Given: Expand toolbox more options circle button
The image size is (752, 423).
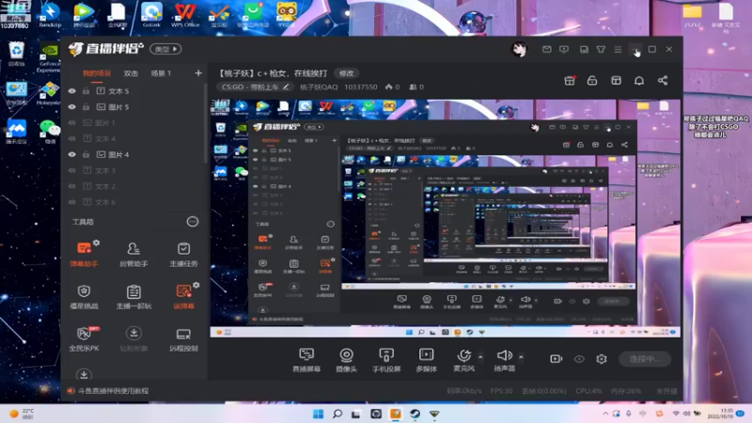Looking at the screenshot, I should click(193, 222).
